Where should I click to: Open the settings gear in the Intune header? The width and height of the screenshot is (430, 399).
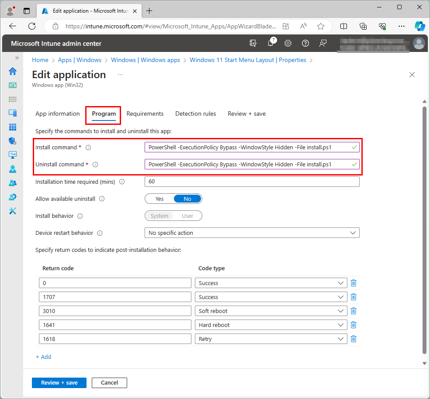288,43
